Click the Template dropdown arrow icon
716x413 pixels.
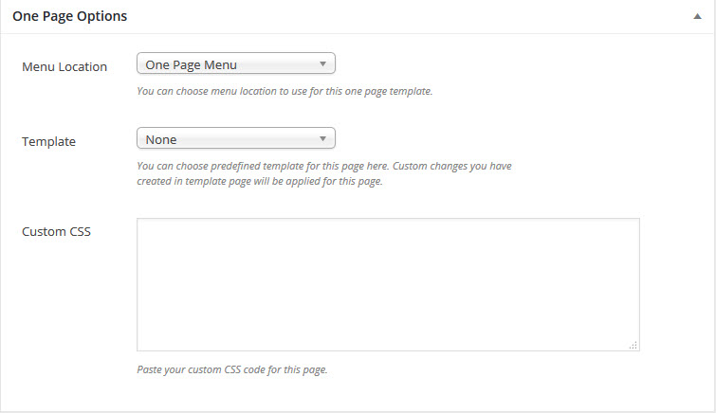322,138
